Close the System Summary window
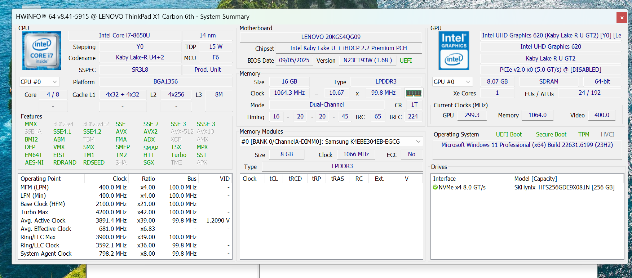The image size is (632, 278). click(x=622, y=18)
